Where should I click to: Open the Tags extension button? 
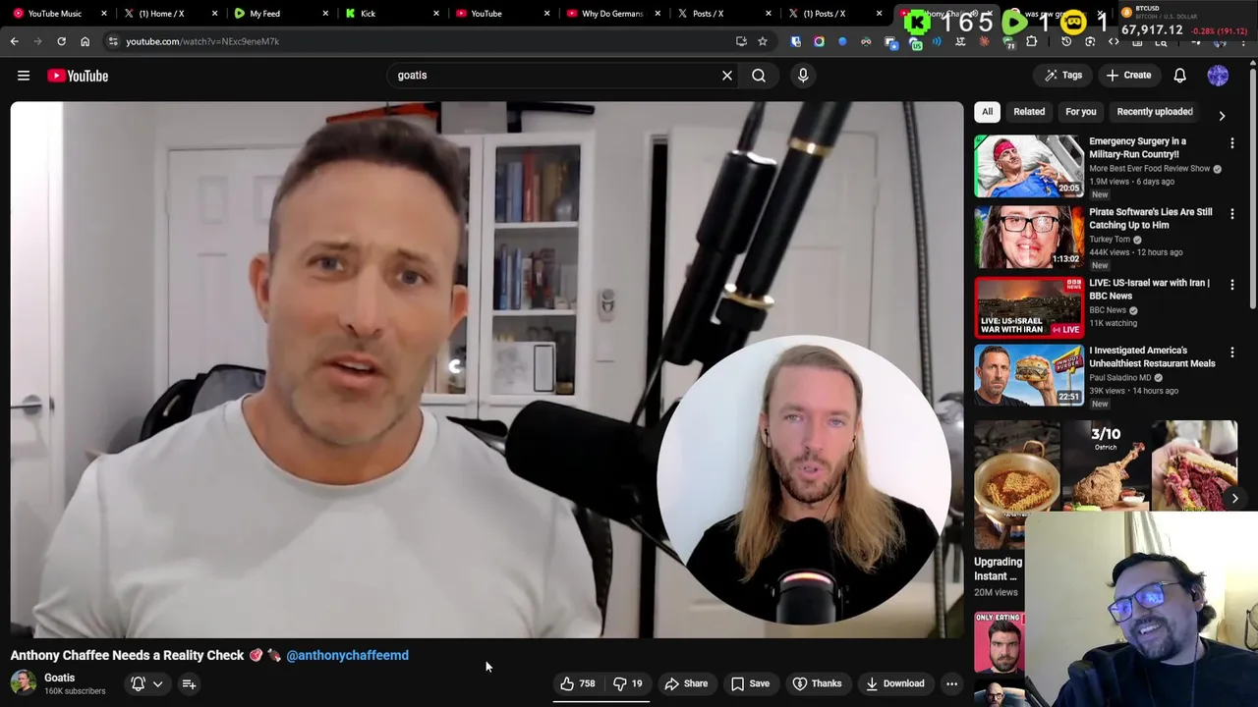[1063, 76]
